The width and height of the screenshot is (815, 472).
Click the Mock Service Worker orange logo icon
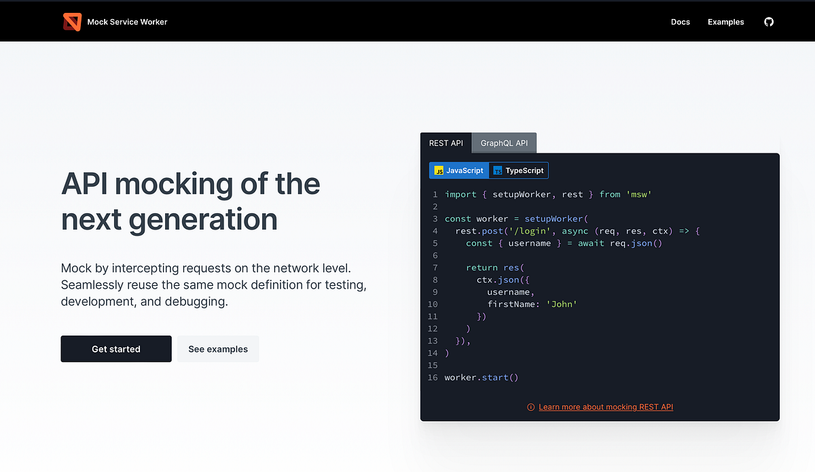[x=72, y=22]
